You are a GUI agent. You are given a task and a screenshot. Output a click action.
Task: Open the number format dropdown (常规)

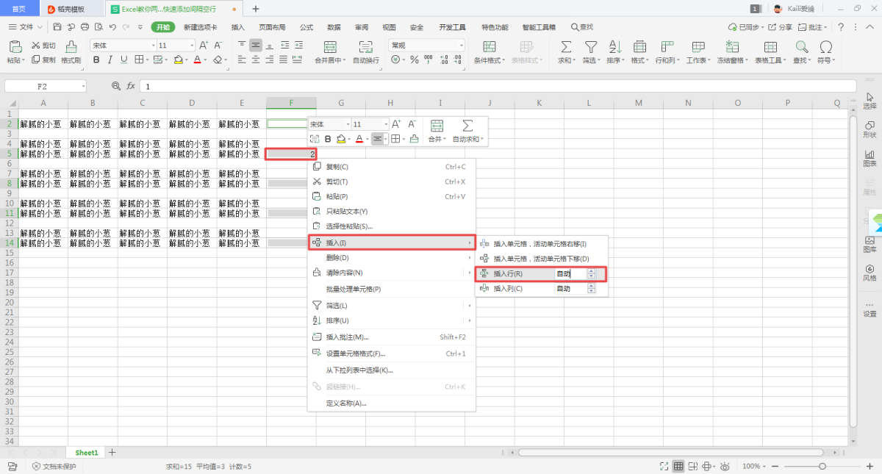coord(461,45)
